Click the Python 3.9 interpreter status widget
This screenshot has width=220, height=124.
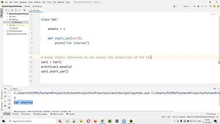tap(201, 117)
